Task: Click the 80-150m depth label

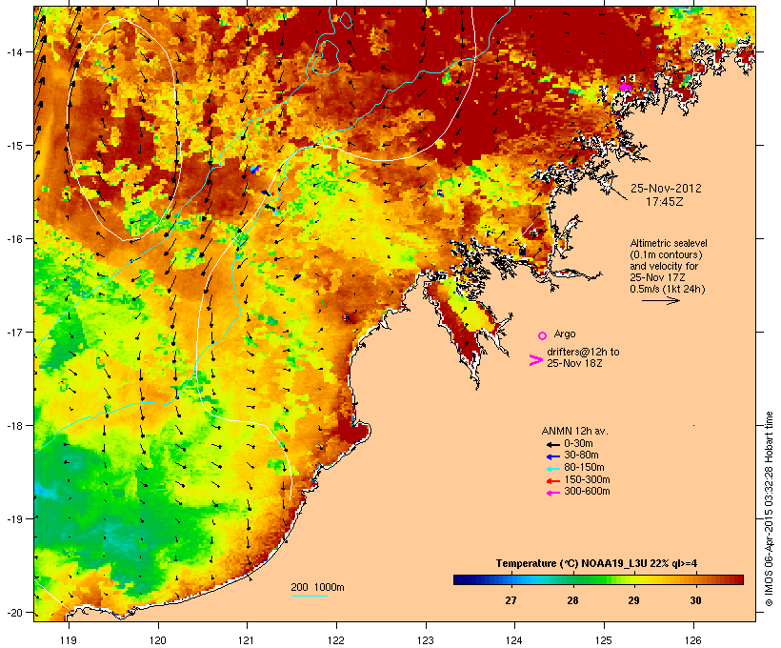Action: tap(584, 468)
